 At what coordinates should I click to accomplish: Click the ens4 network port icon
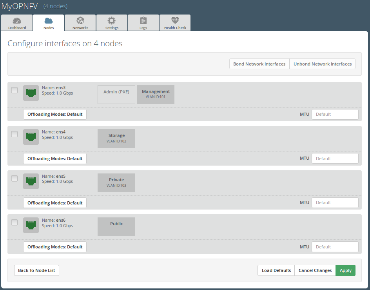coord(31,137)
